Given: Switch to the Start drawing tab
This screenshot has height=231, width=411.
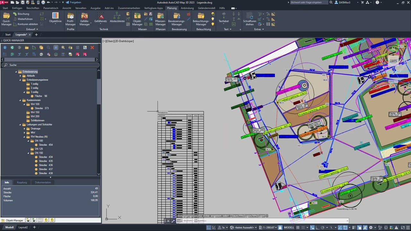Looking at the screenshot, I should pyautogui.click(x=8, y=35).
